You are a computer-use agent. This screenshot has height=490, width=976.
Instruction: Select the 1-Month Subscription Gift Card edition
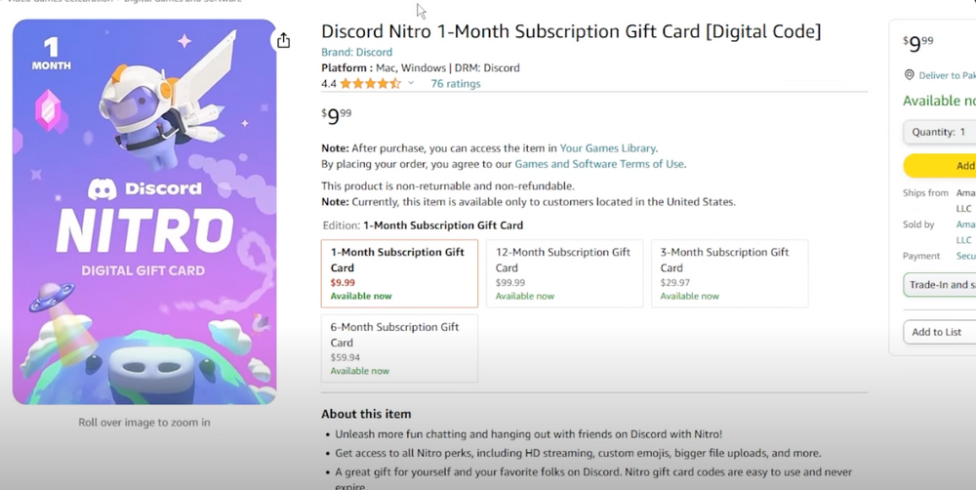(399, 273)
